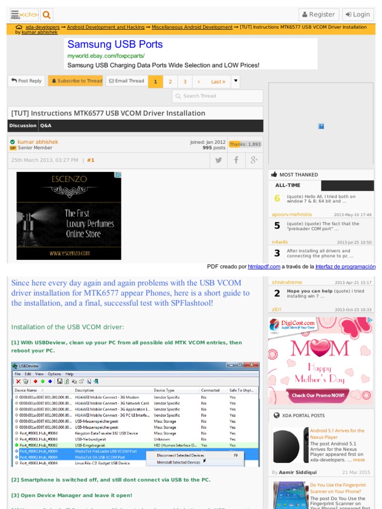Click Nexus Player article thumbnail
Screen dimensions: 382x509
[x=290, y=445]
